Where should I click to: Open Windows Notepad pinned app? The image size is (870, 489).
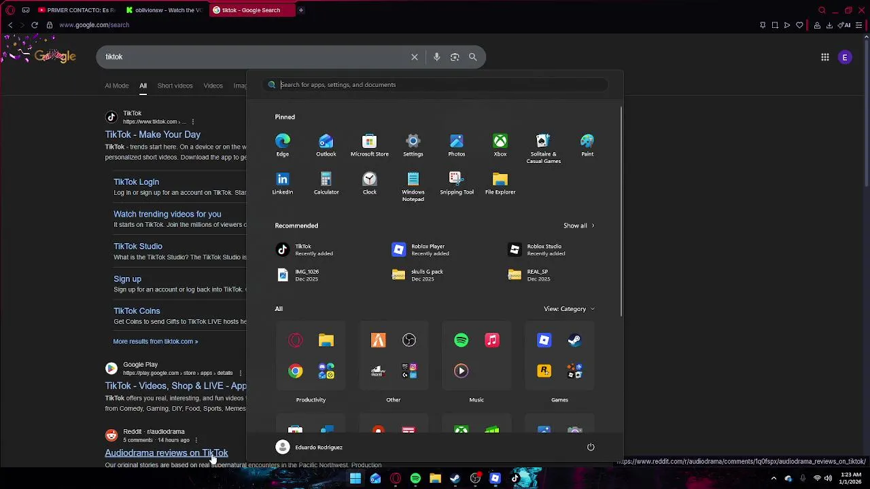[413, 187]
